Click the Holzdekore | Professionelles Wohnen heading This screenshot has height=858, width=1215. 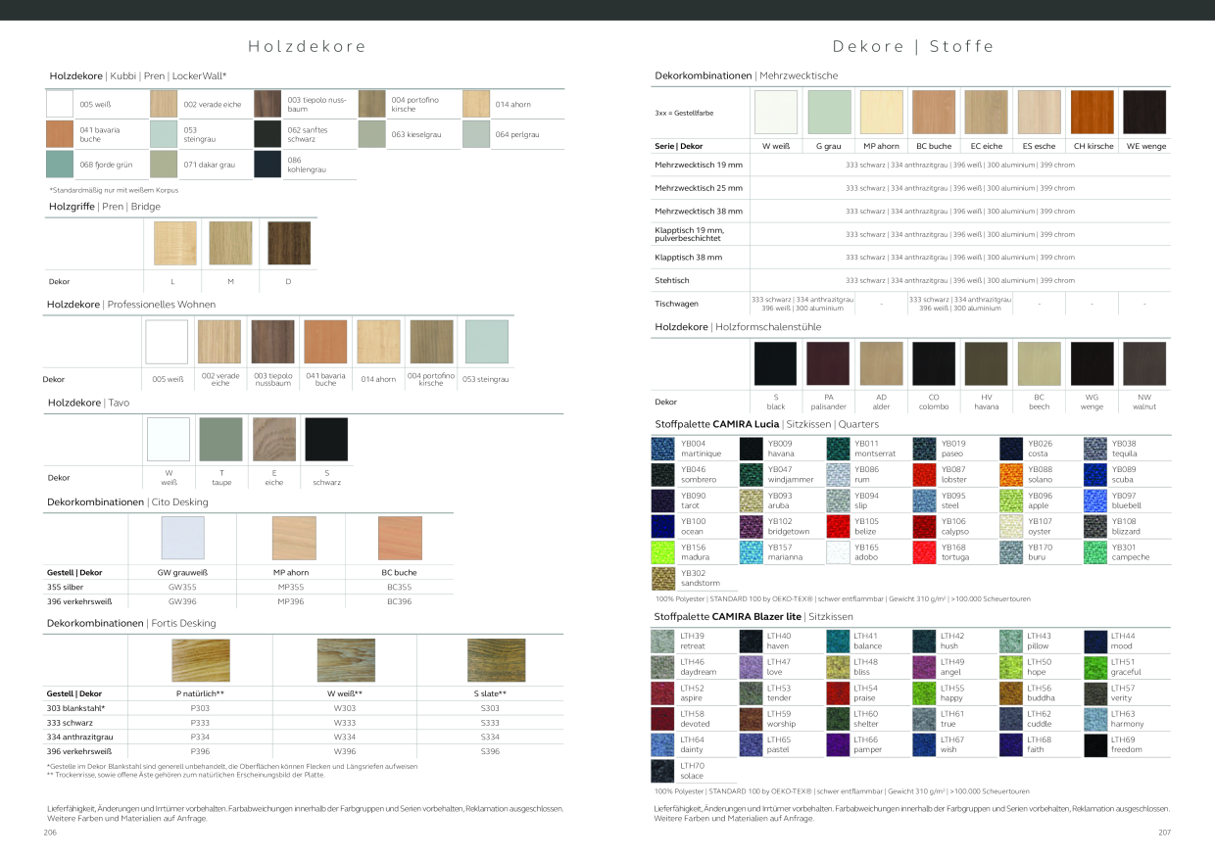[x=131, y=305]
